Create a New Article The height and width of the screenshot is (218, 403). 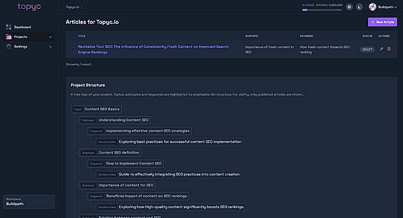point(382,22)
